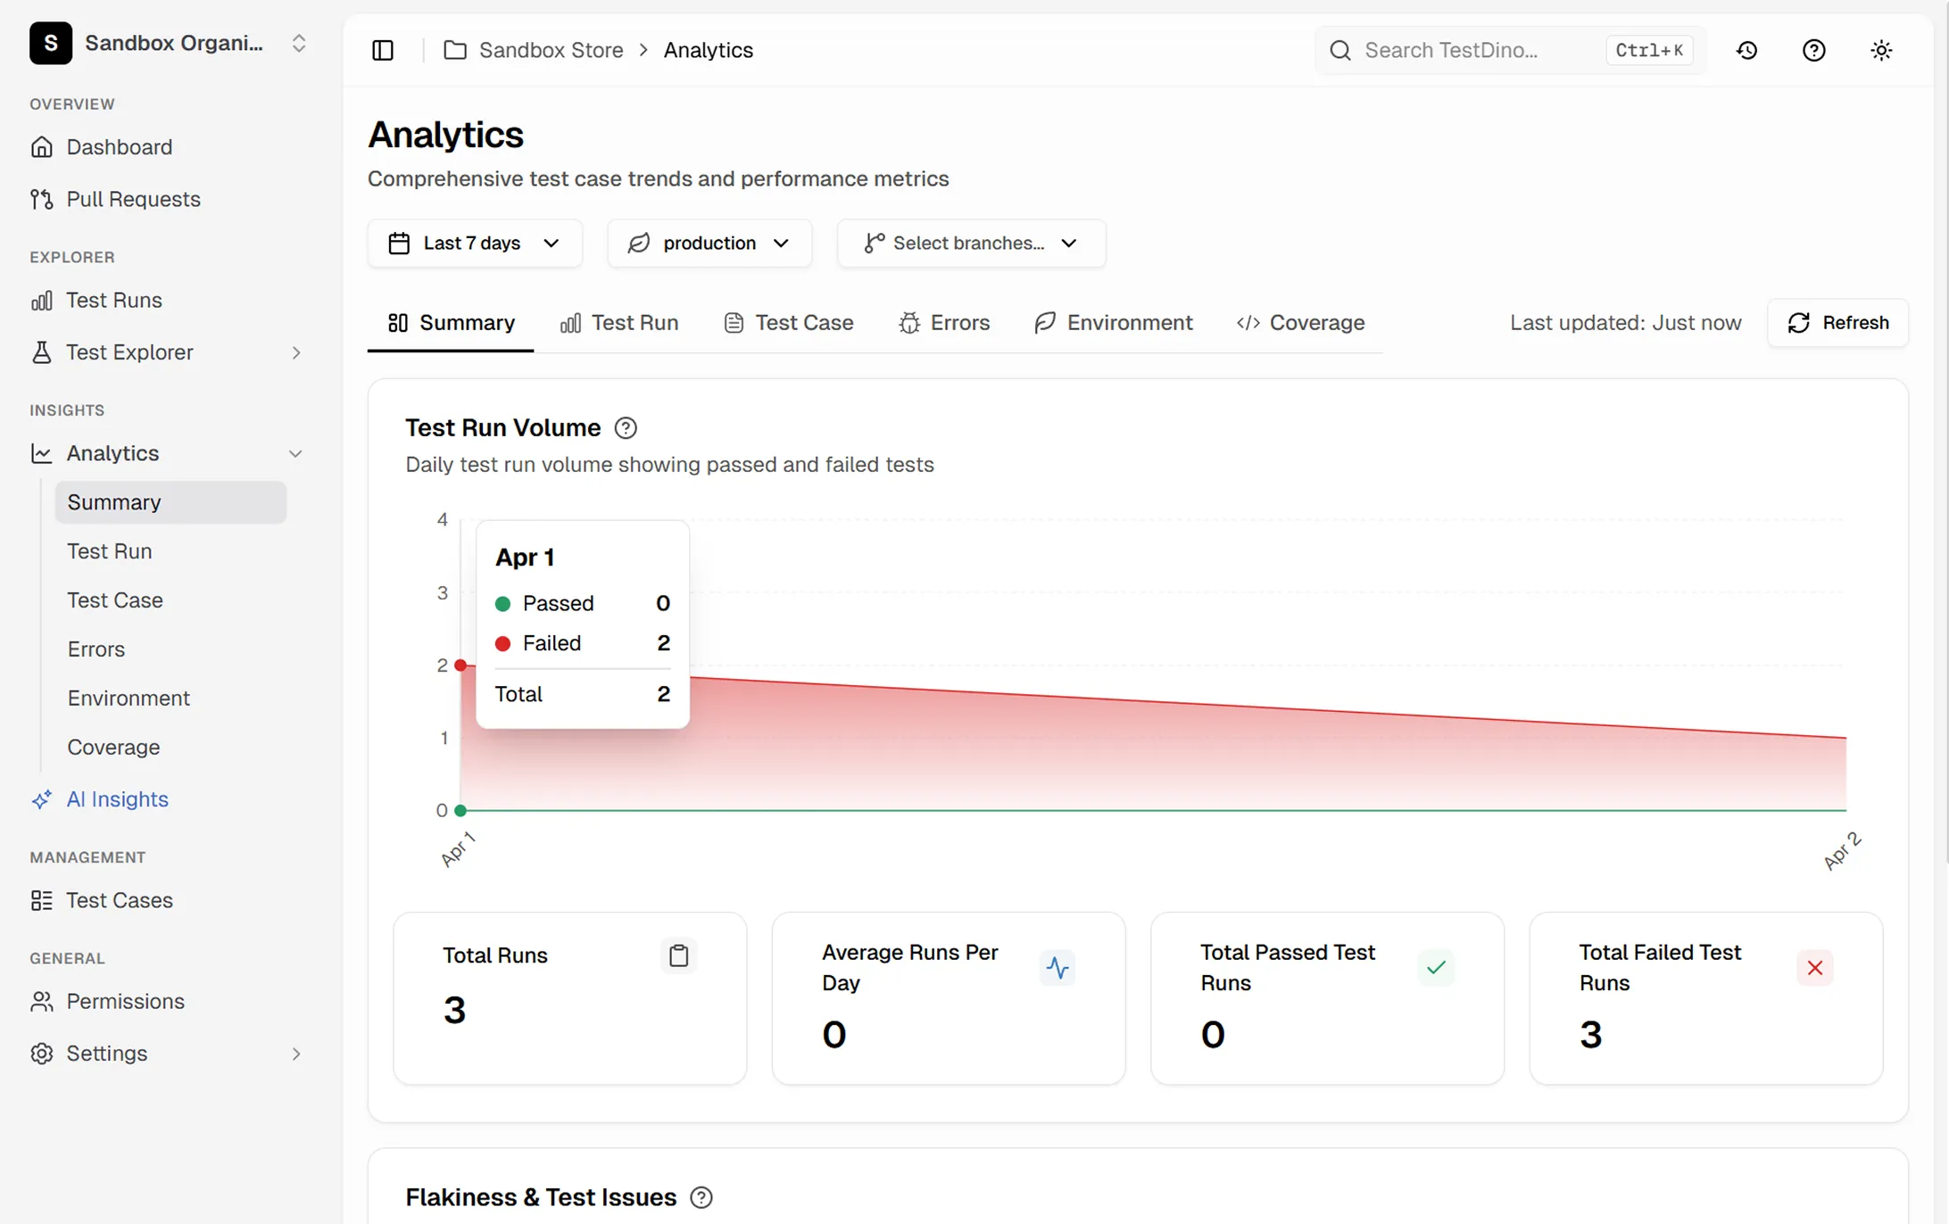The image size is (1949, 1224).
Task: Toggle the light/dark theme sun icon
Action: pos(1881,50)
